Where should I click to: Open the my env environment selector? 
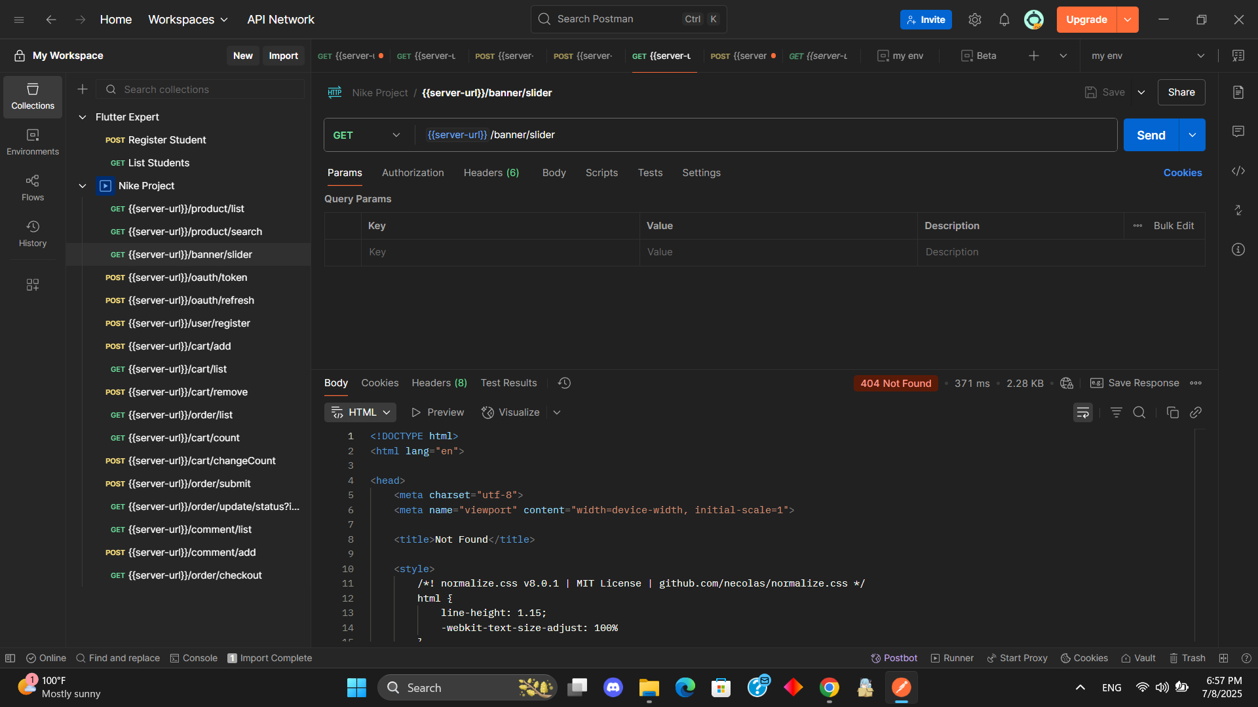click(1147, 56)
